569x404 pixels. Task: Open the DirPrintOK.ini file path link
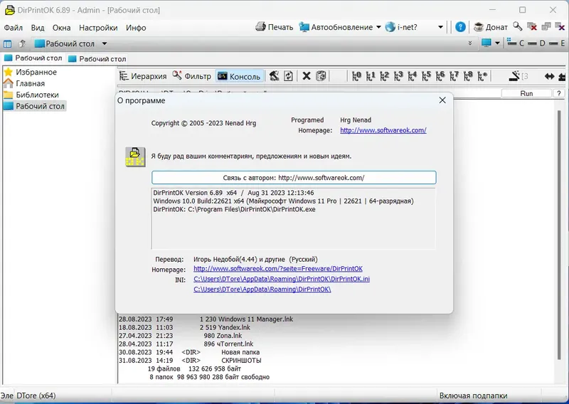point(282,279)
